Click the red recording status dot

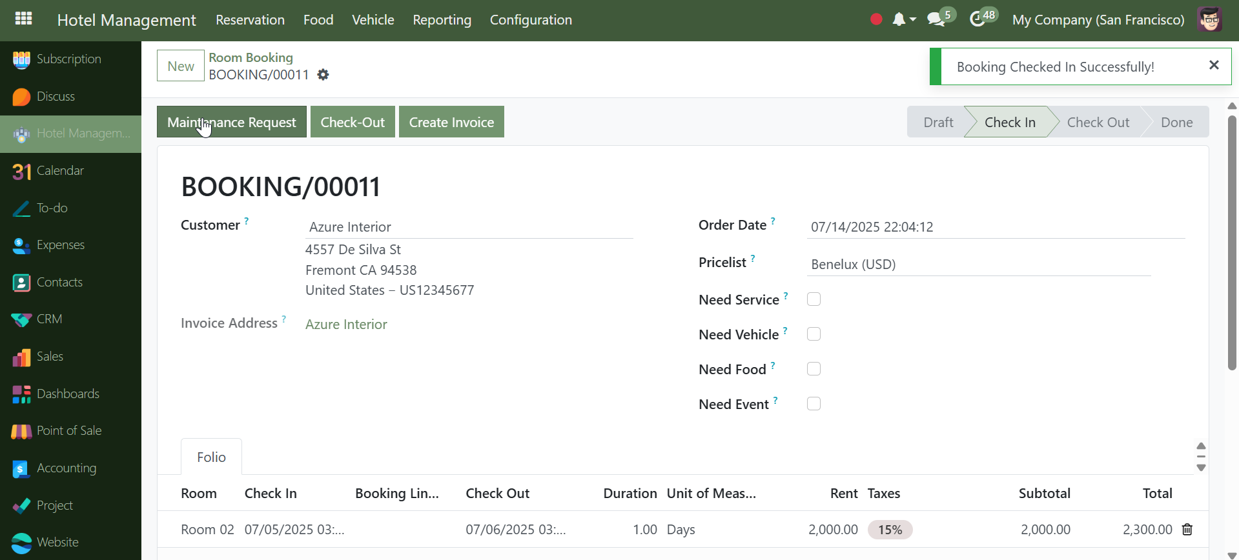pyautogui.click(x=876, y=19)
